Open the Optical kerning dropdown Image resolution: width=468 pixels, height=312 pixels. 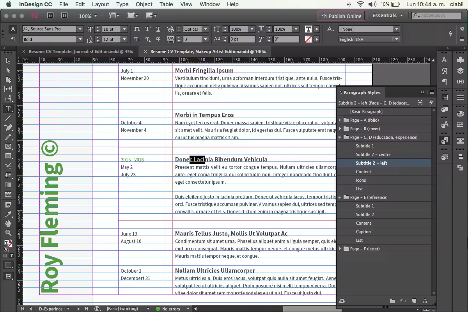[205, 29]
